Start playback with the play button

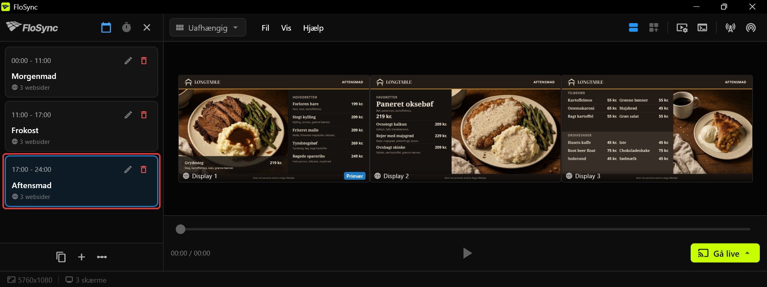(467, 253)
